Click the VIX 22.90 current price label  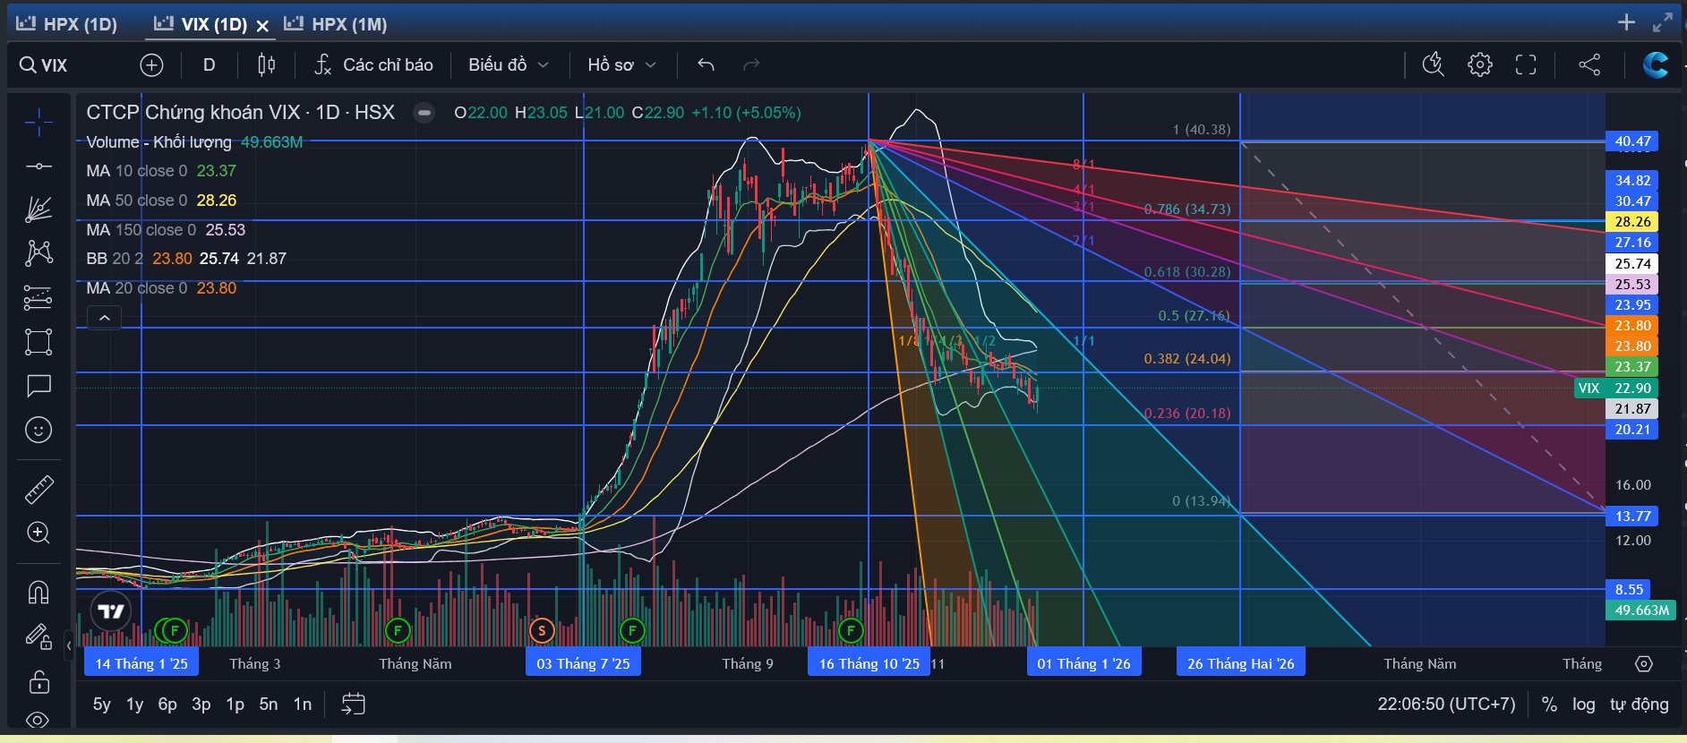pyautogui.click(x=1615, y=389)
